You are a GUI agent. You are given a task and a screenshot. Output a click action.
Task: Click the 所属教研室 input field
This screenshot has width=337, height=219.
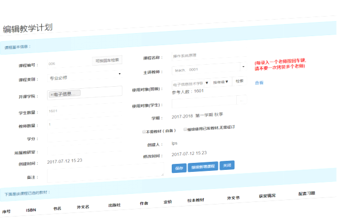[x=84, y=149]
